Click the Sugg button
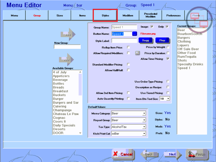Viewport: 216px width, 162px height. (x=146, y=40)
